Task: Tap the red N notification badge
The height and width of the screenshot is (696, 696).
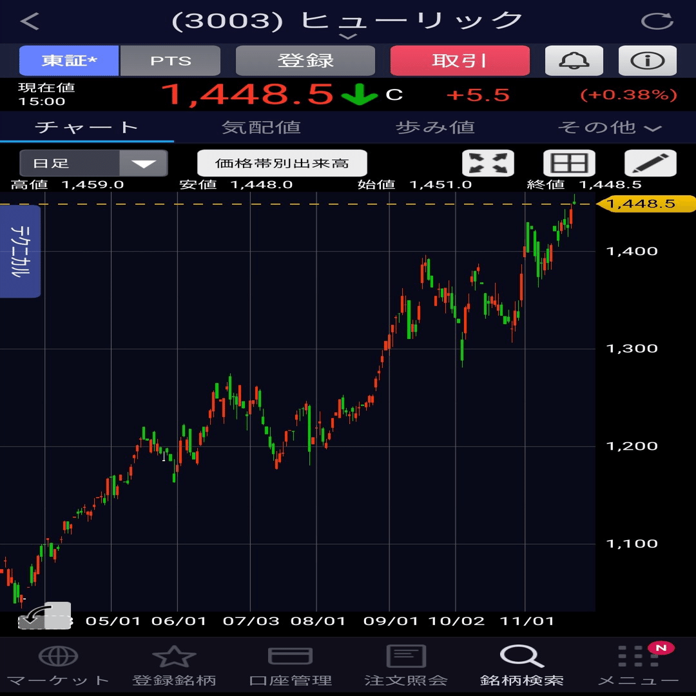Action: [x=661, y=648]
